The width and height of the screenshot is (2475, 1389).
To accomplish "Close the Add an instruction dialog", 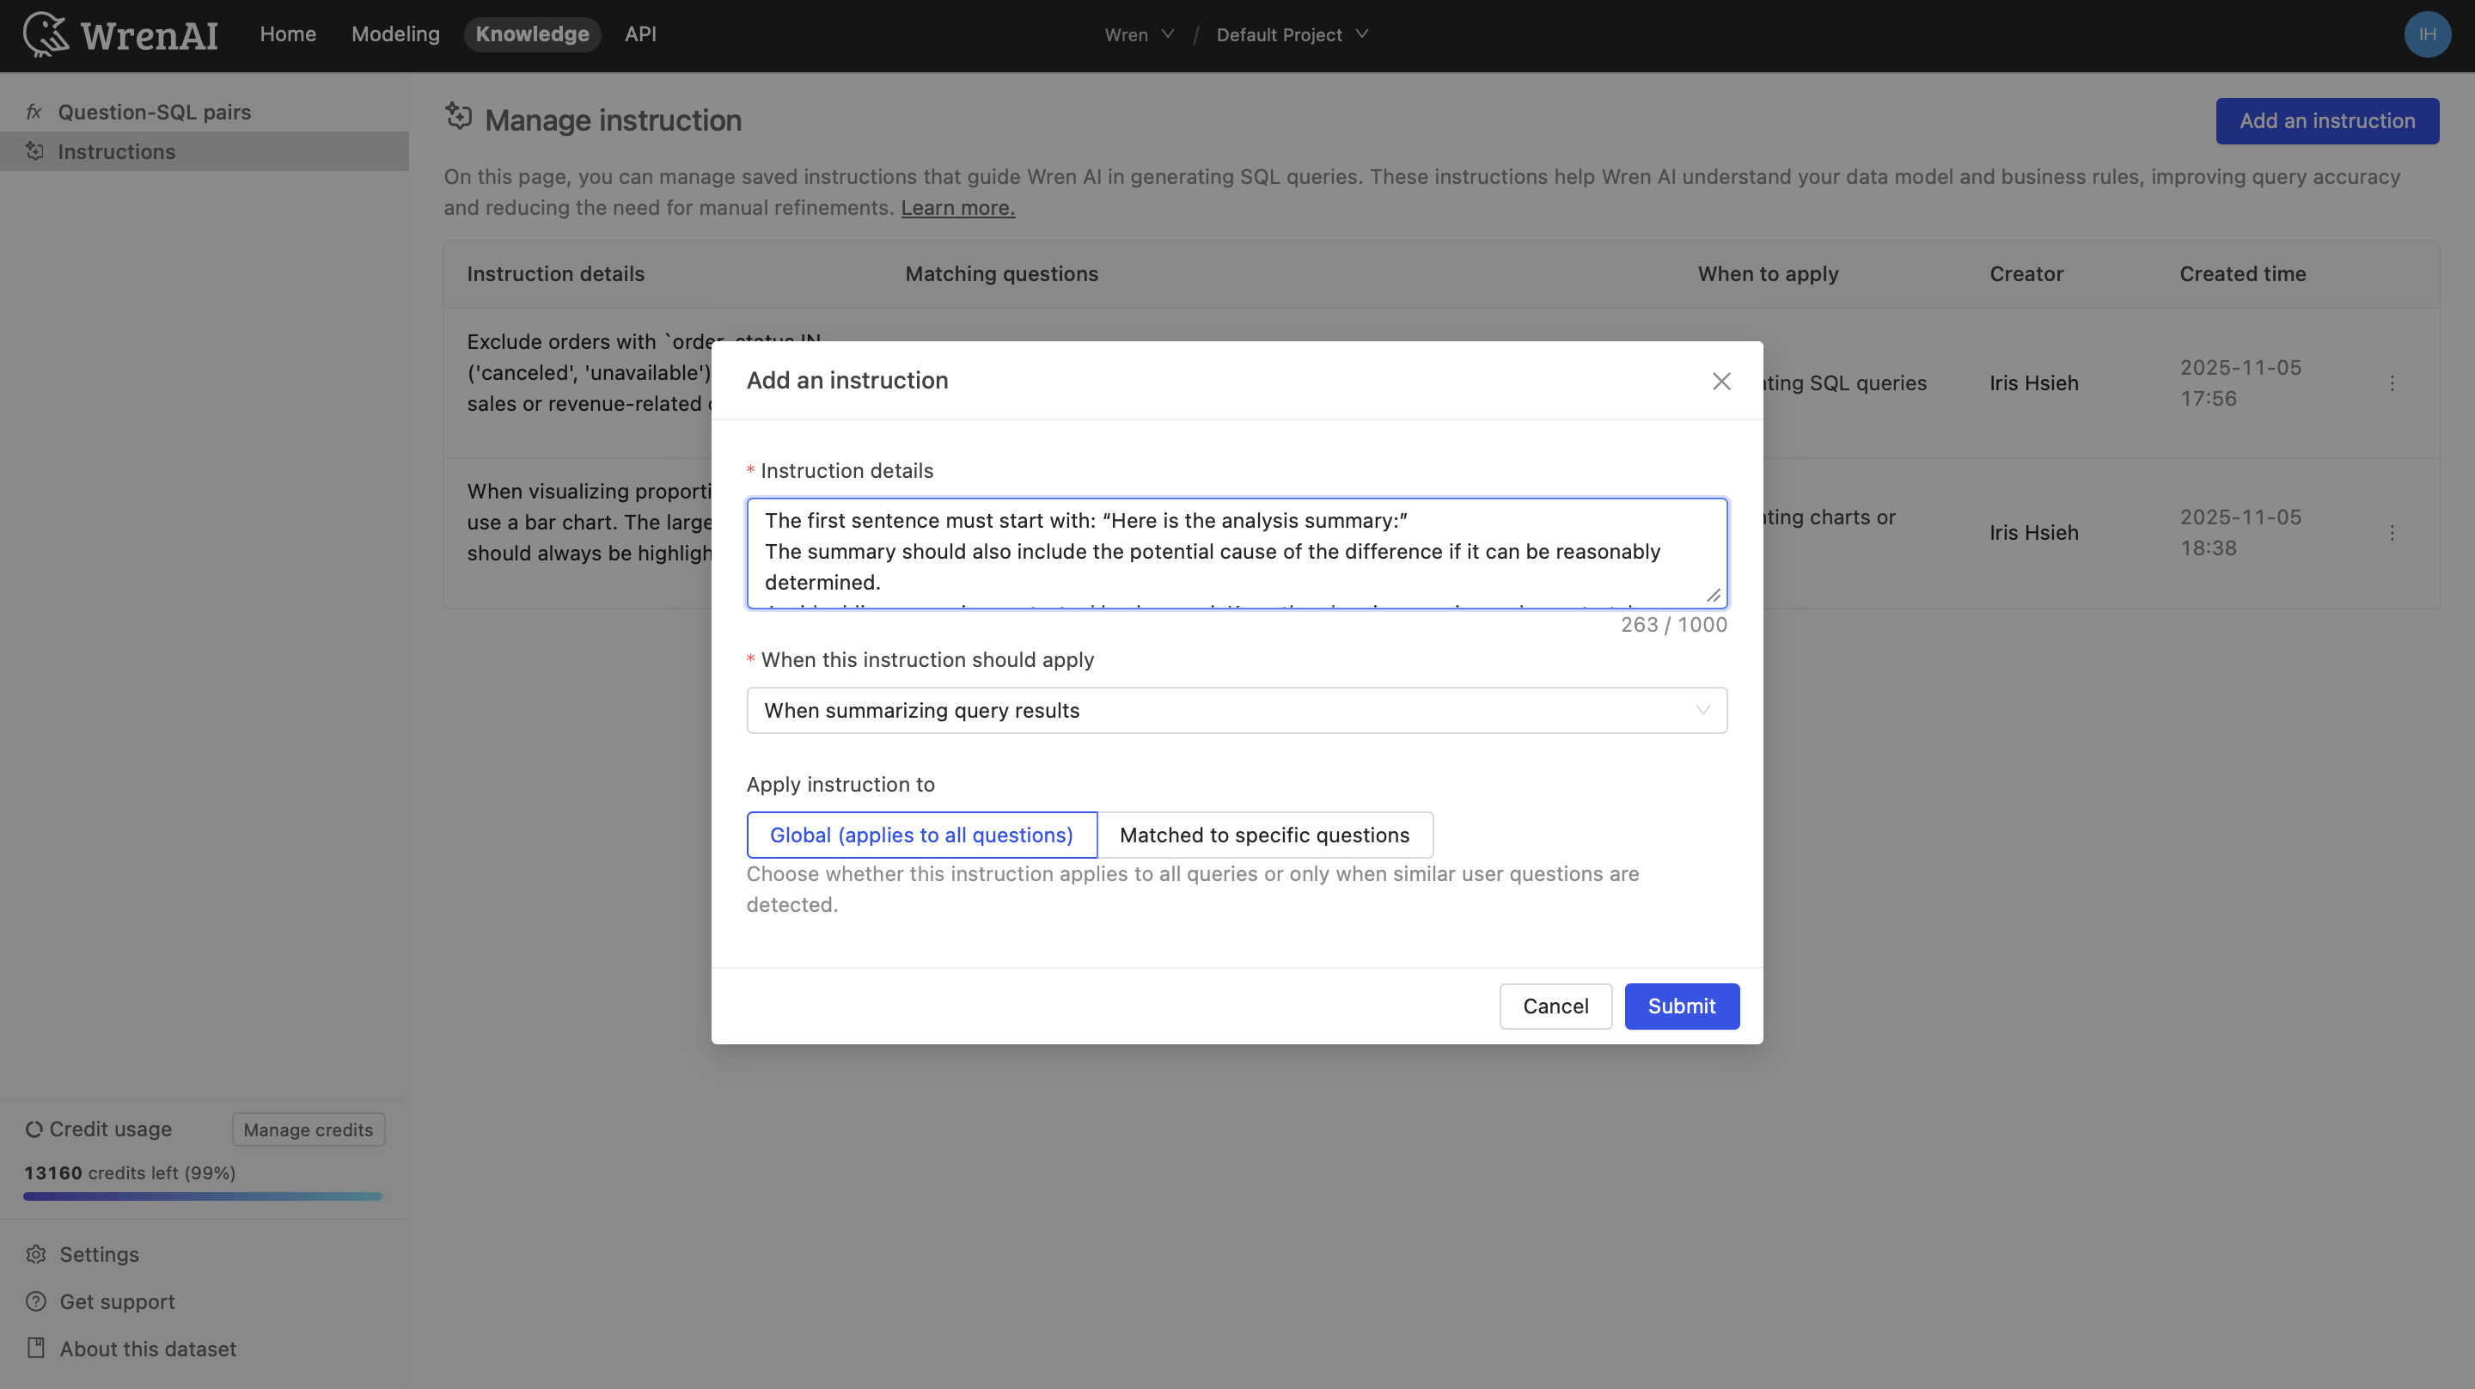I will (1720, 381).
